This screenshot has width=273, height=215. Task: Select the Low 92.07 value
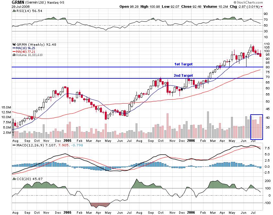click(170, 6)
